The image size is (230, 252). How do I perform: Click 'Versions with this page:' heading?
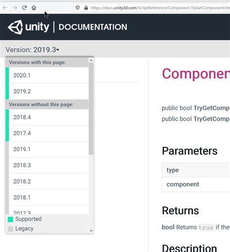[x=37, y=63]
